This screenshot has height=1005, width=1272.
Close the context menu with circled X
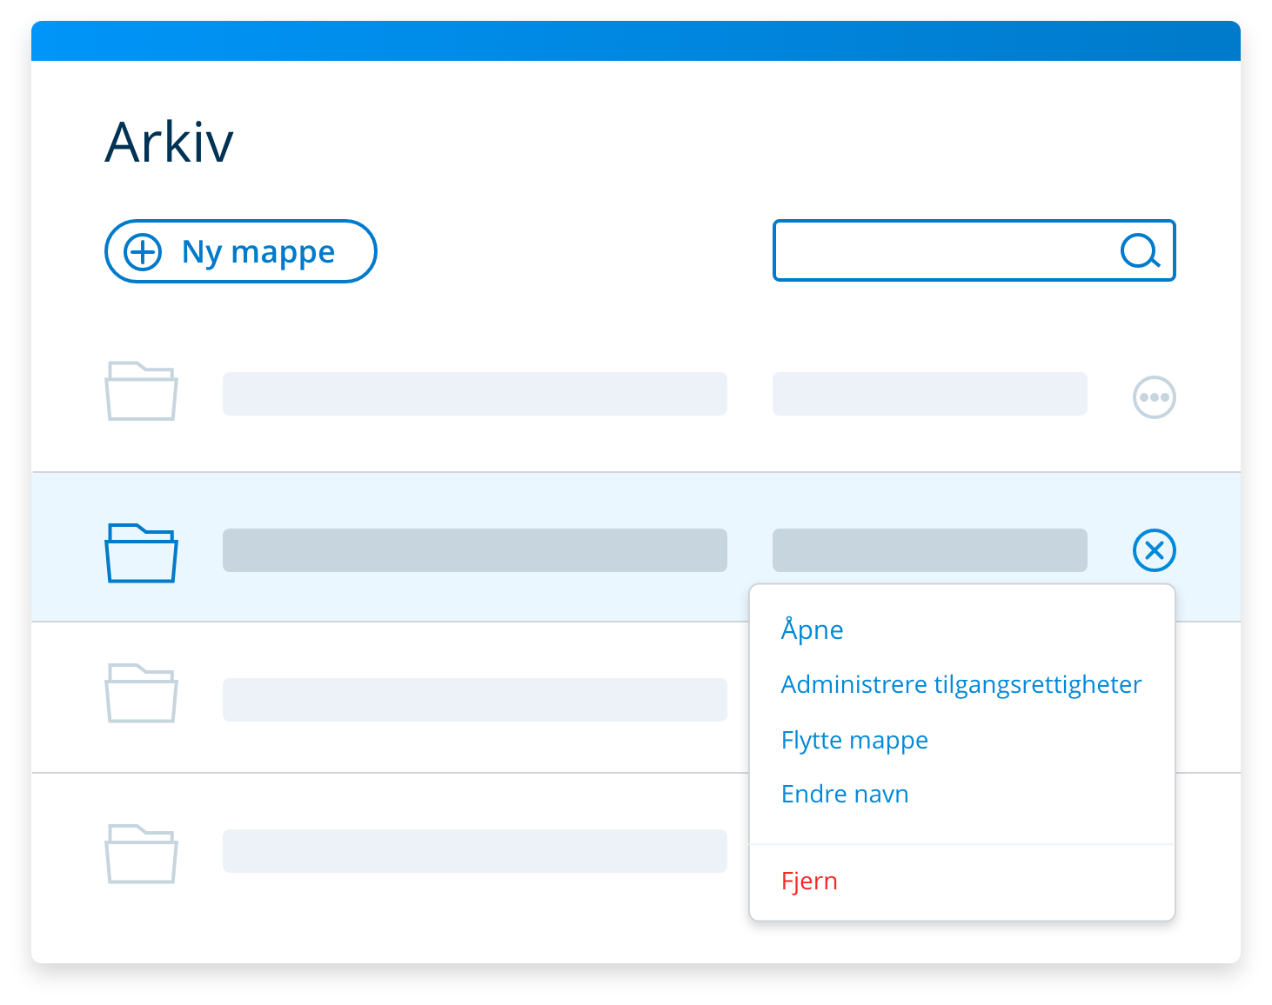pyautogui.click(x=1154, y=550)
